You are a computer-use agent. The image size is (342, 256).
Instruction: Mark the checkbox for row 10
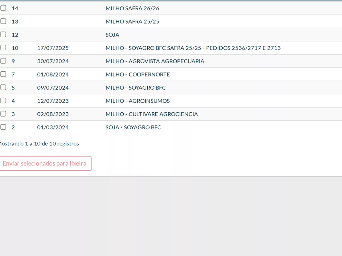[x=3, y=48]
